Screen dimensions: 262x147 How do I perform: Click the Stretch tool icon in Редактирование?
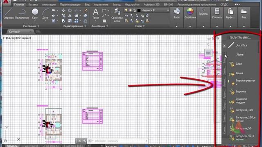pyautogui.click(x=63, y=21)
